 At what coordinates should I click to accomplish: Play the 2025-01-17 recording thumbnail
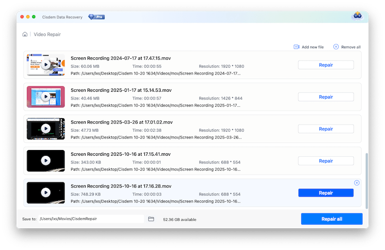coord(46,97)
